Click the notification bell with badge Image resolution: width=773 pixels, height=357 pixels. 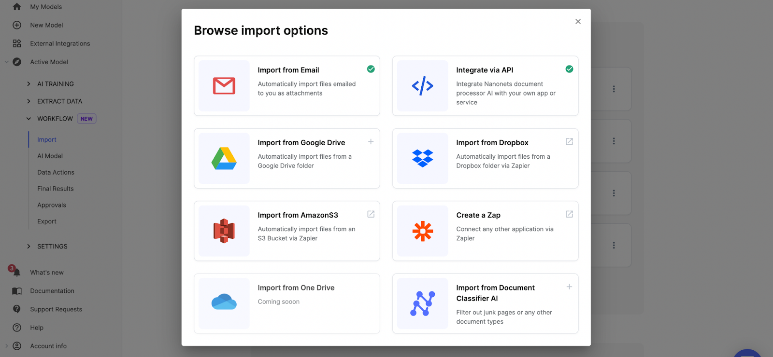coord(15,271)
